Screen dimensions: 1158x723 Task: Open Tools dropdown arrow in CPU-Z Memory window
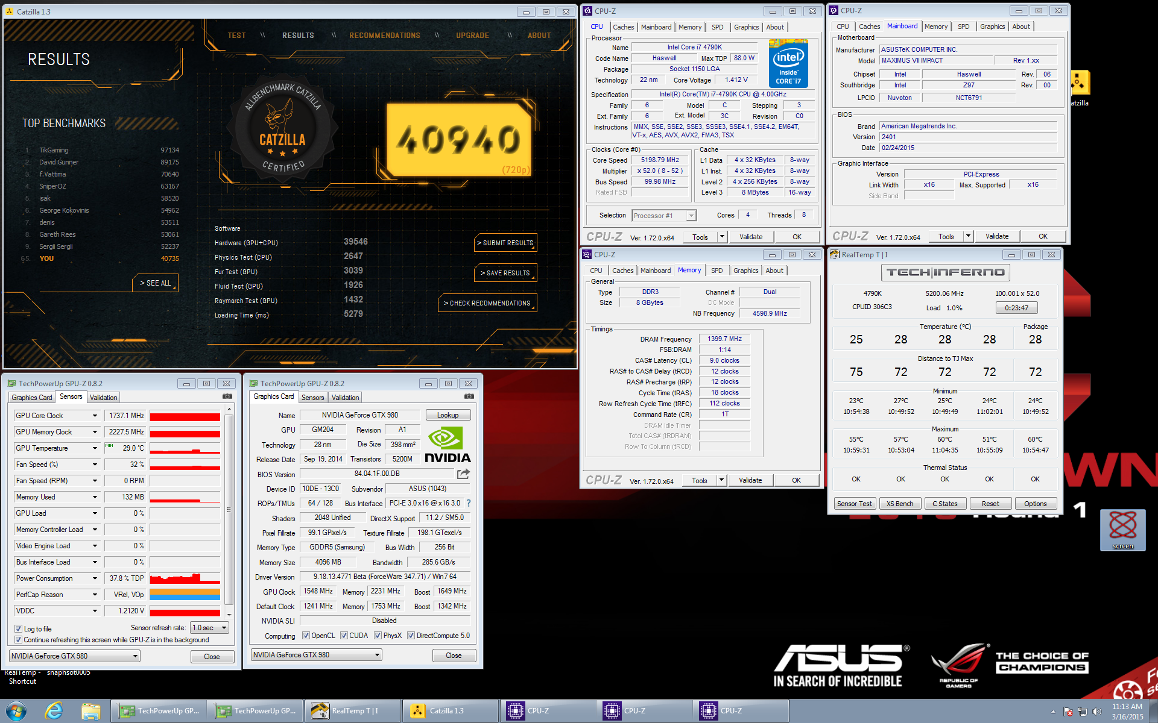click(721, 480)
